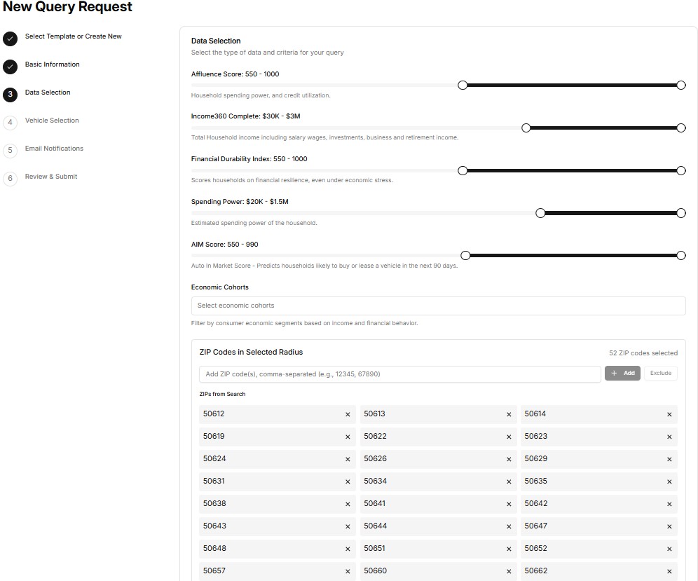The image size is (698, 581).
Task: Click the Exclude button
Action: (660, 374)
